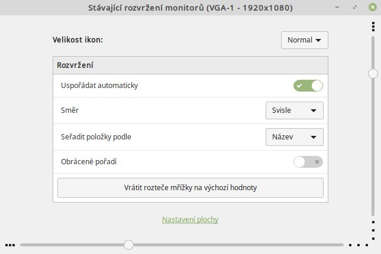Screen dimensions: 381x254
Task: Click the wide horizontal spacing dots icon
Action: point(359,245)
